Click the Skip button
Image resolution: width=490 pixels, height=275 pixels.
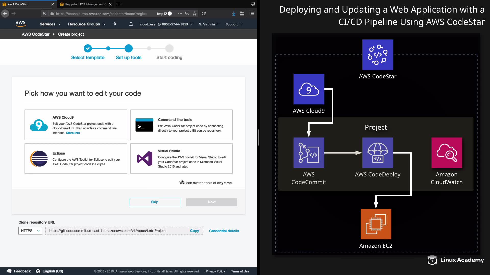coord(154,202)
